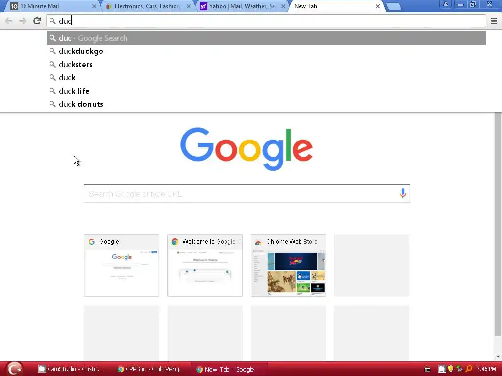Image resolution: width=502 pixels, height=376 pixels.
Task: Open the Chrome Web Store thumbnail
Action: (288, 265)
